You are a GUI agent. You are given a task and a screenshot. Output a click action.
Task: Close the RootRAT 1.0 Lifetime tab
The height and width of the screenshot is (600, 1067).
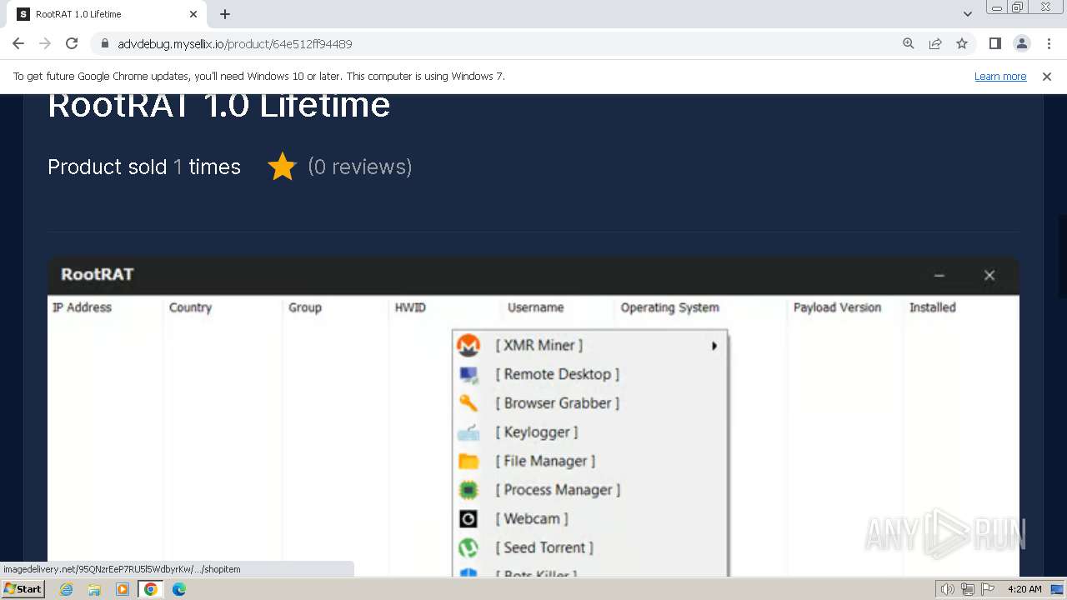pos(193,14)
